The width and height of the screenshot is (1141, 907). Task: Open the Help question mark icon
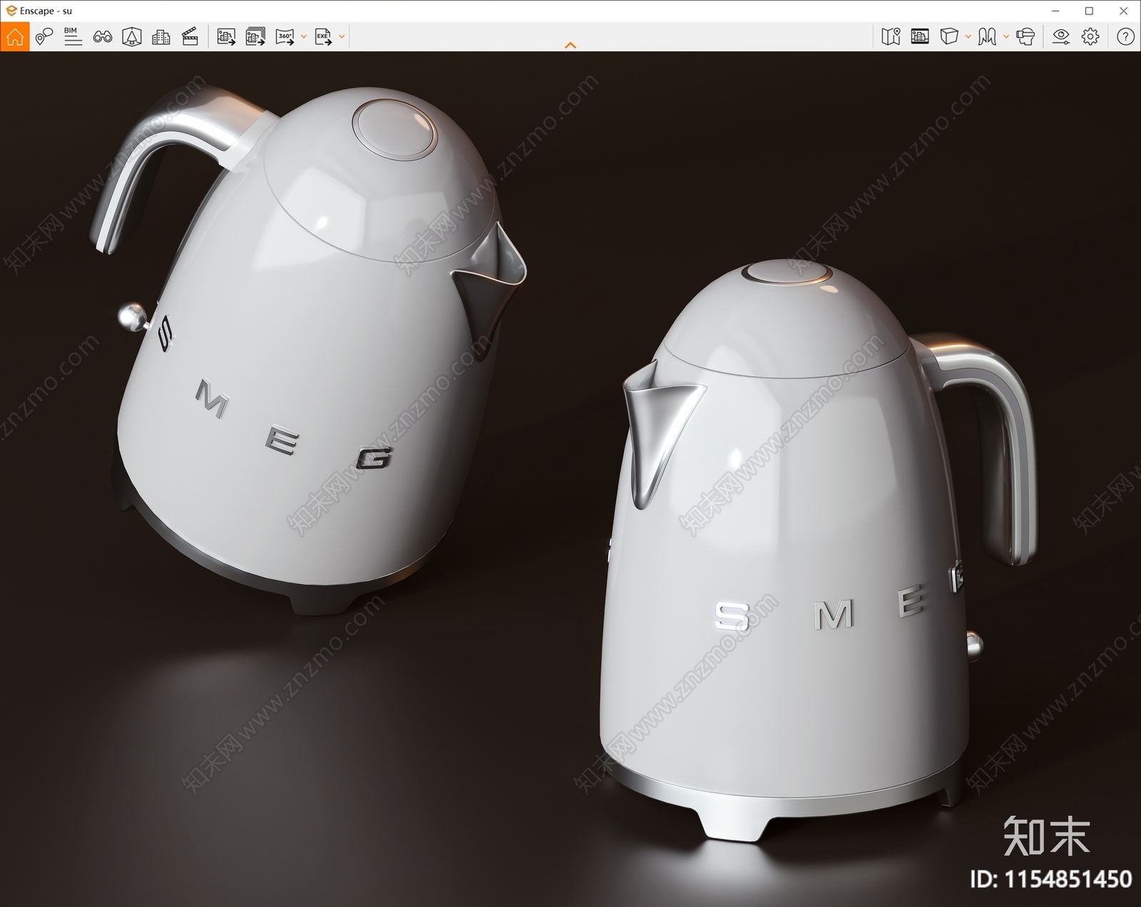(1125, 36)
